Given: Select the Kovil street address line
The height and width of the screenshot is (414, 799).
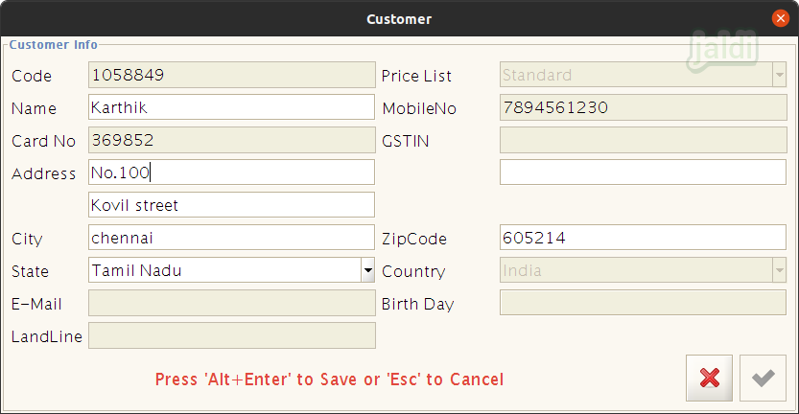Looking at the screenshot, I should click(231, 205).
